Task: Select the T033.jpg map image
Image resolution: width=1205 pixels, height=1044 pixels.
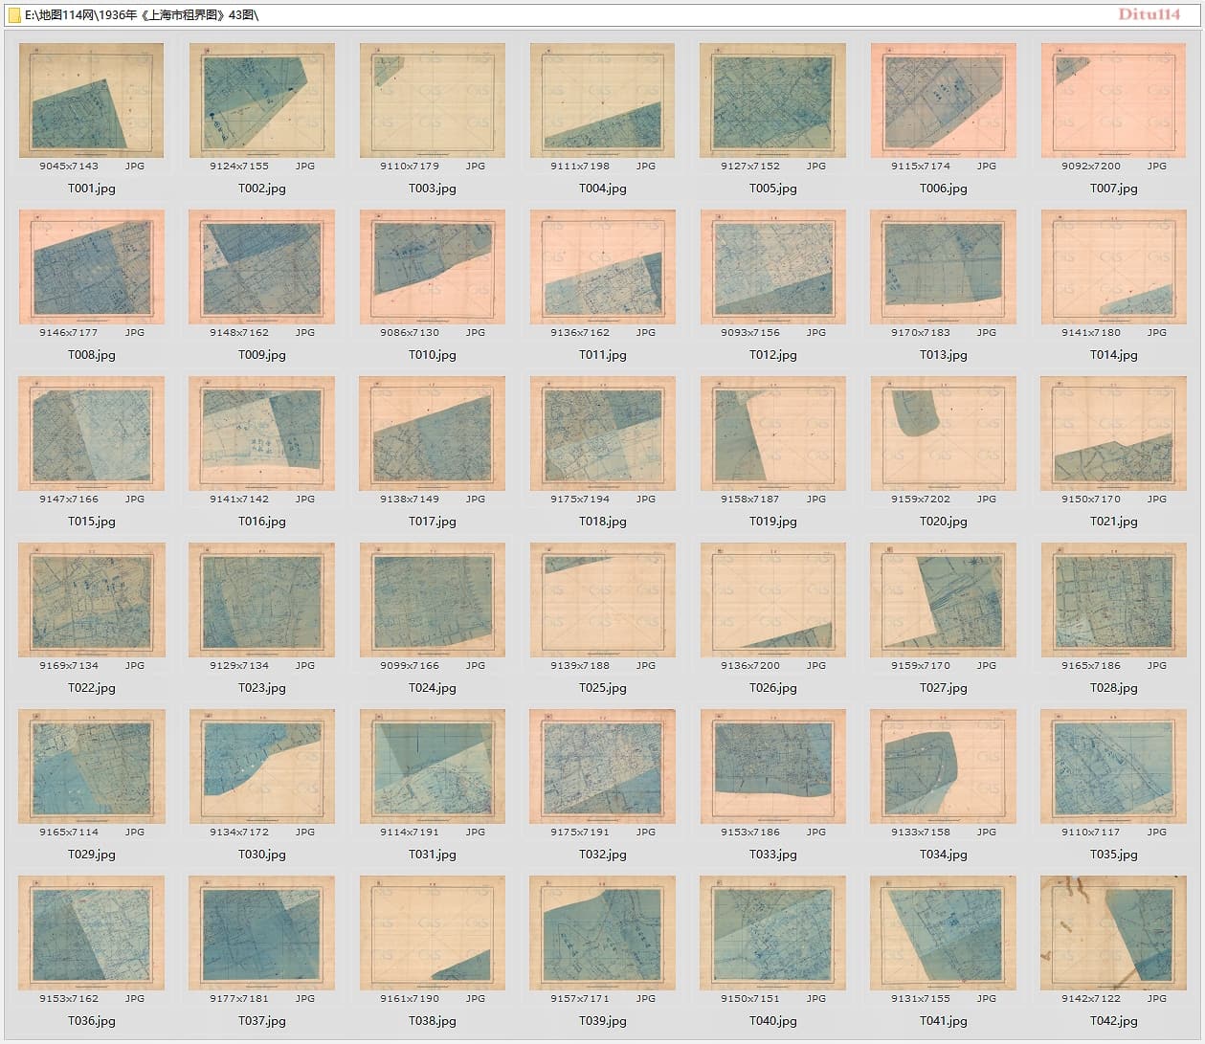Action: (773, 766)
